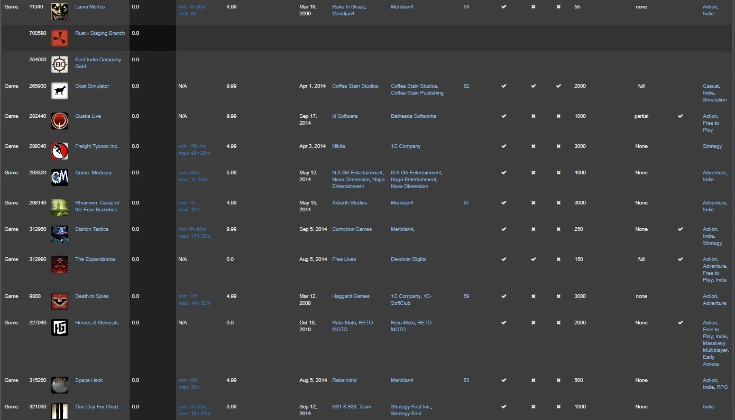The height and width of the screenshot is (420, 735).
Task: Click the Haggard Games developer link
Action: point(351,296)
